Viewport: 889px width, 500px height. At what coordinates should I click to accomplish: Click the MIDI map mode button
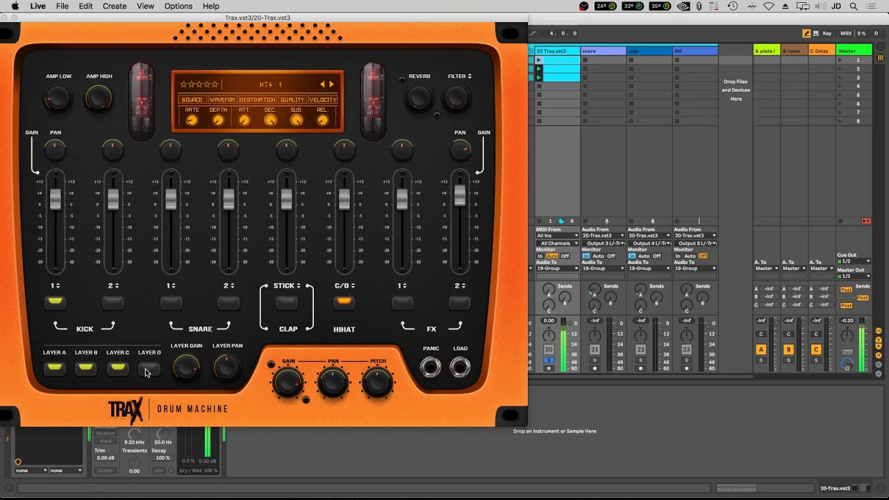point(845,33)
